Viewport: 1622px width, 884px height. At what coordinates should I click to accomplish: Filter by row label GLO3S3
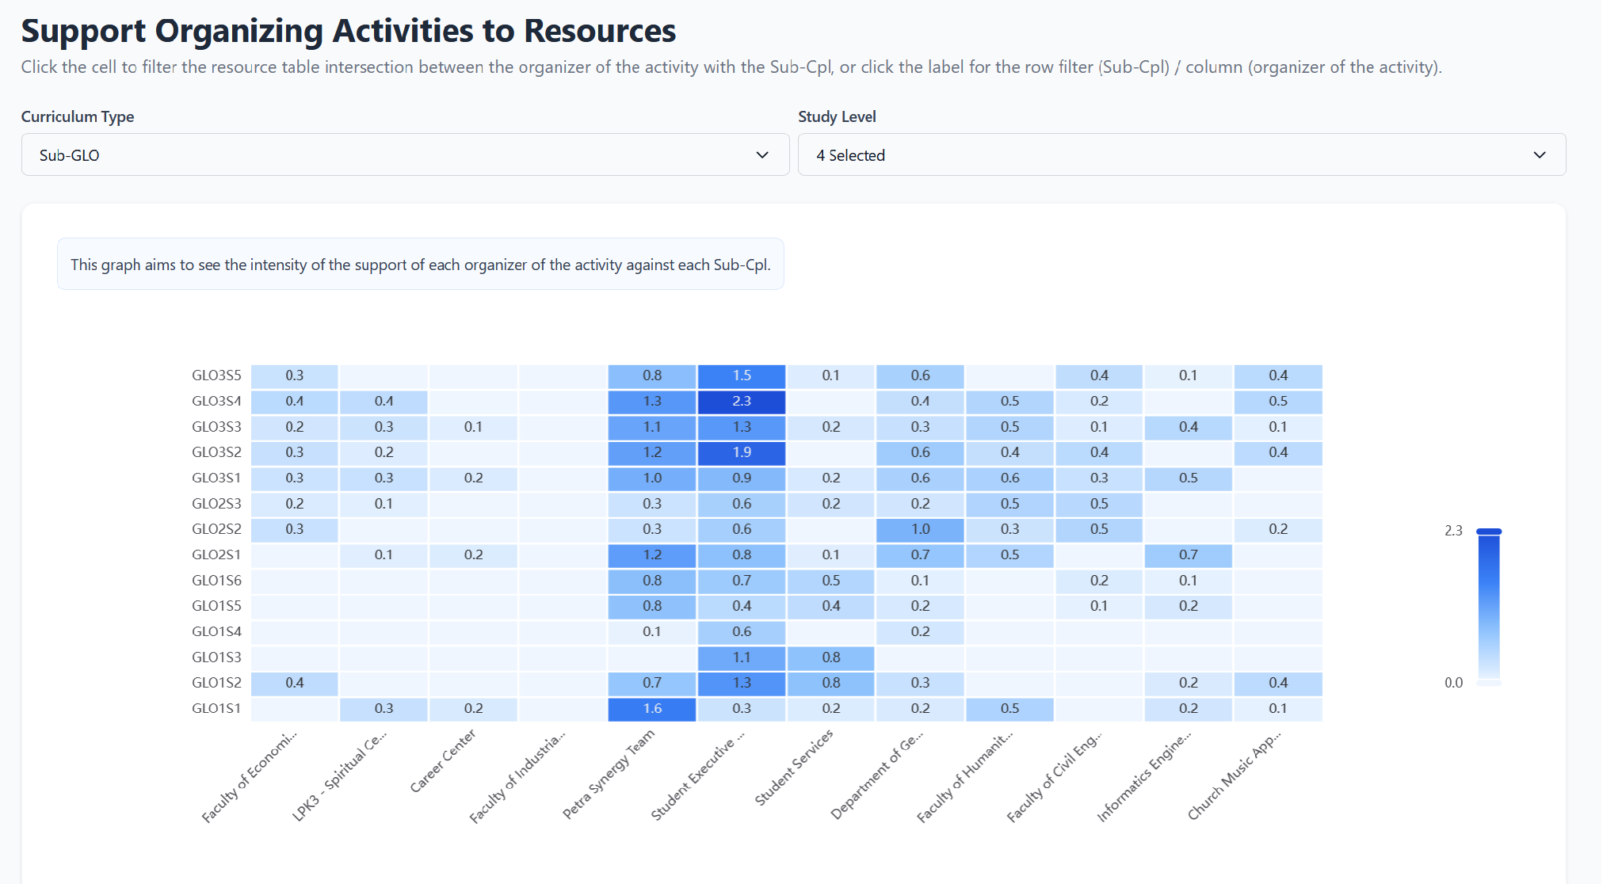pos(216,427)
